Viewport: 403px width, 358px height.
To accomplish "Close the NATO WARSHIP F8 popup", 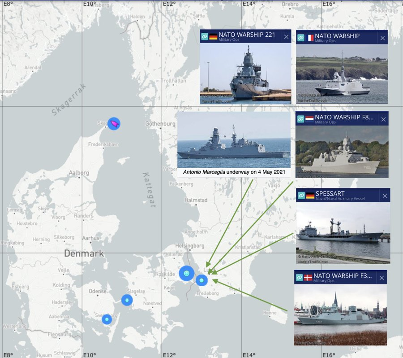I will [x=383, y=119].
